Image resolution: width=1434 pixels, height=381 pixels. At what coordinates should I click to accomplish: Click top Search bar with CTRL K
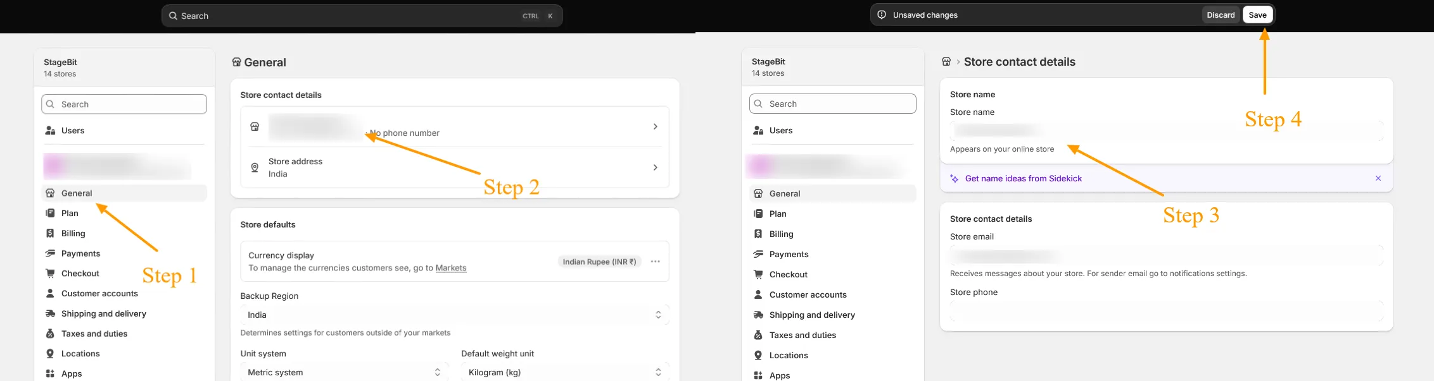tap(362, 16)
